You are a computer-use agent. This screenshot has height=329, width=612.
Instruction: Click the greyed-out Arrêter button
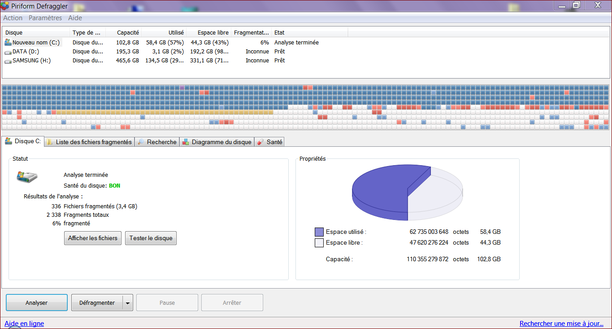click(232, 303)
